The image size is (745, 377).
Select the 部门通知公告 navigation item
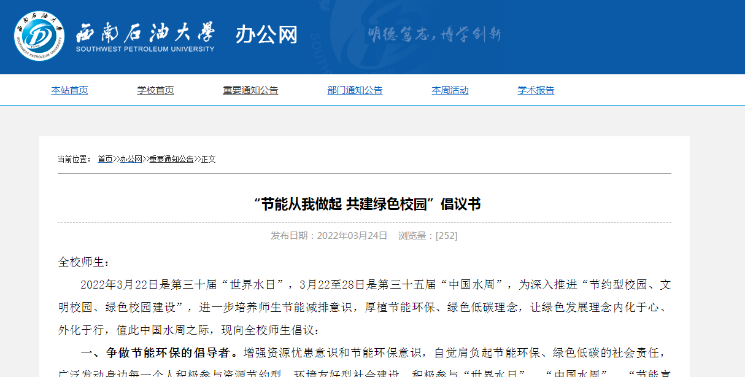(355, 90)
